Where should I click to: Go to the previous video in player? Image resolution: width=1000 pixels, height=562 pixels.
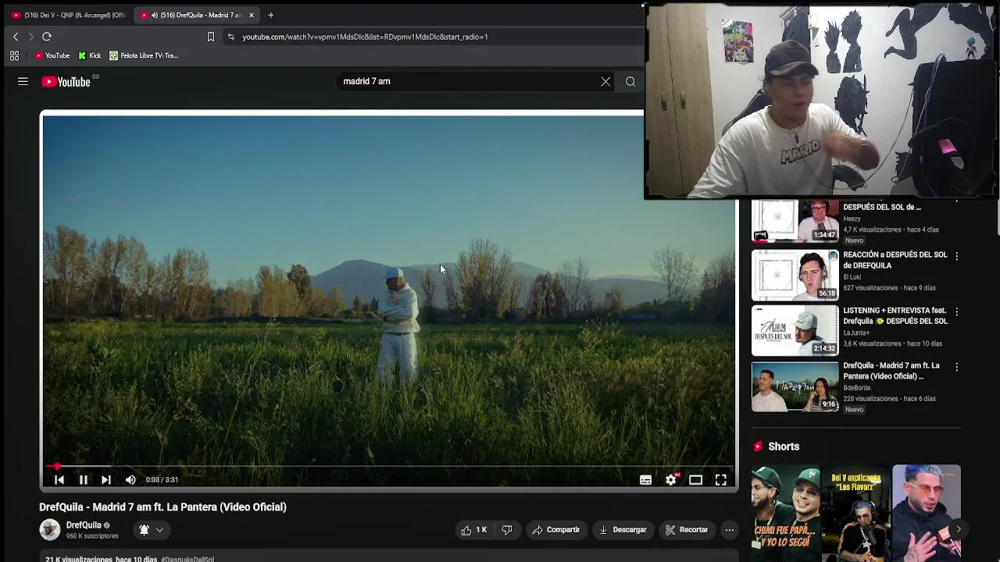[x=59, y=480]
